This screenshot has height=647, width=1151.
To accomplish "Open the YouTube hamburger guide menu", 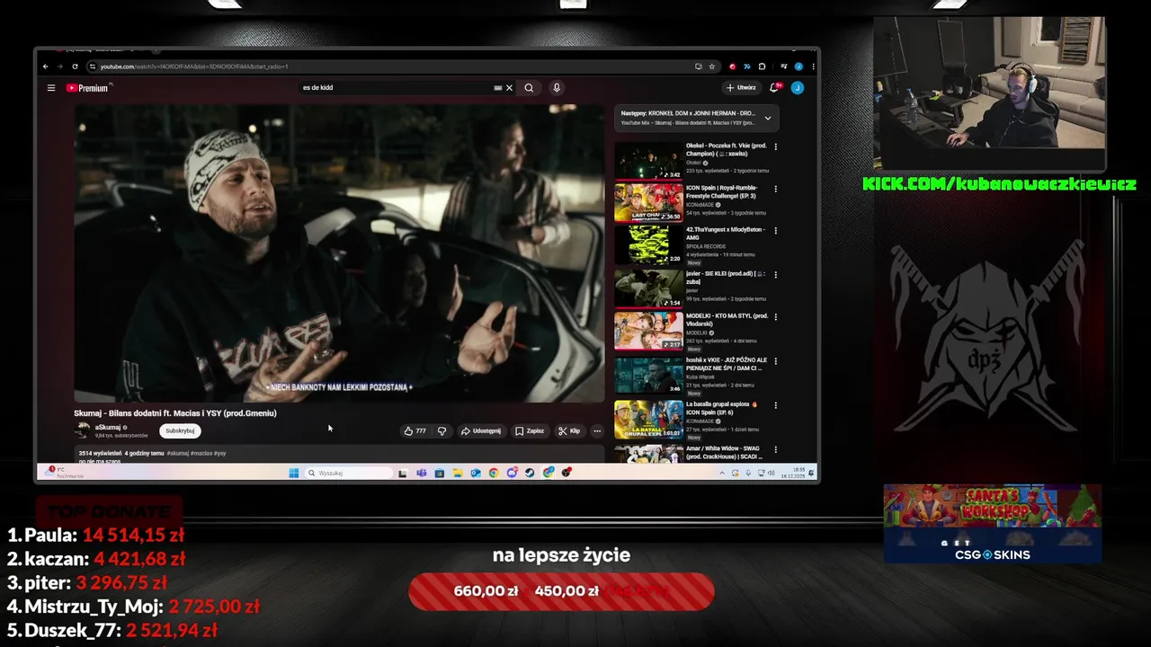I will pos(51,88).
